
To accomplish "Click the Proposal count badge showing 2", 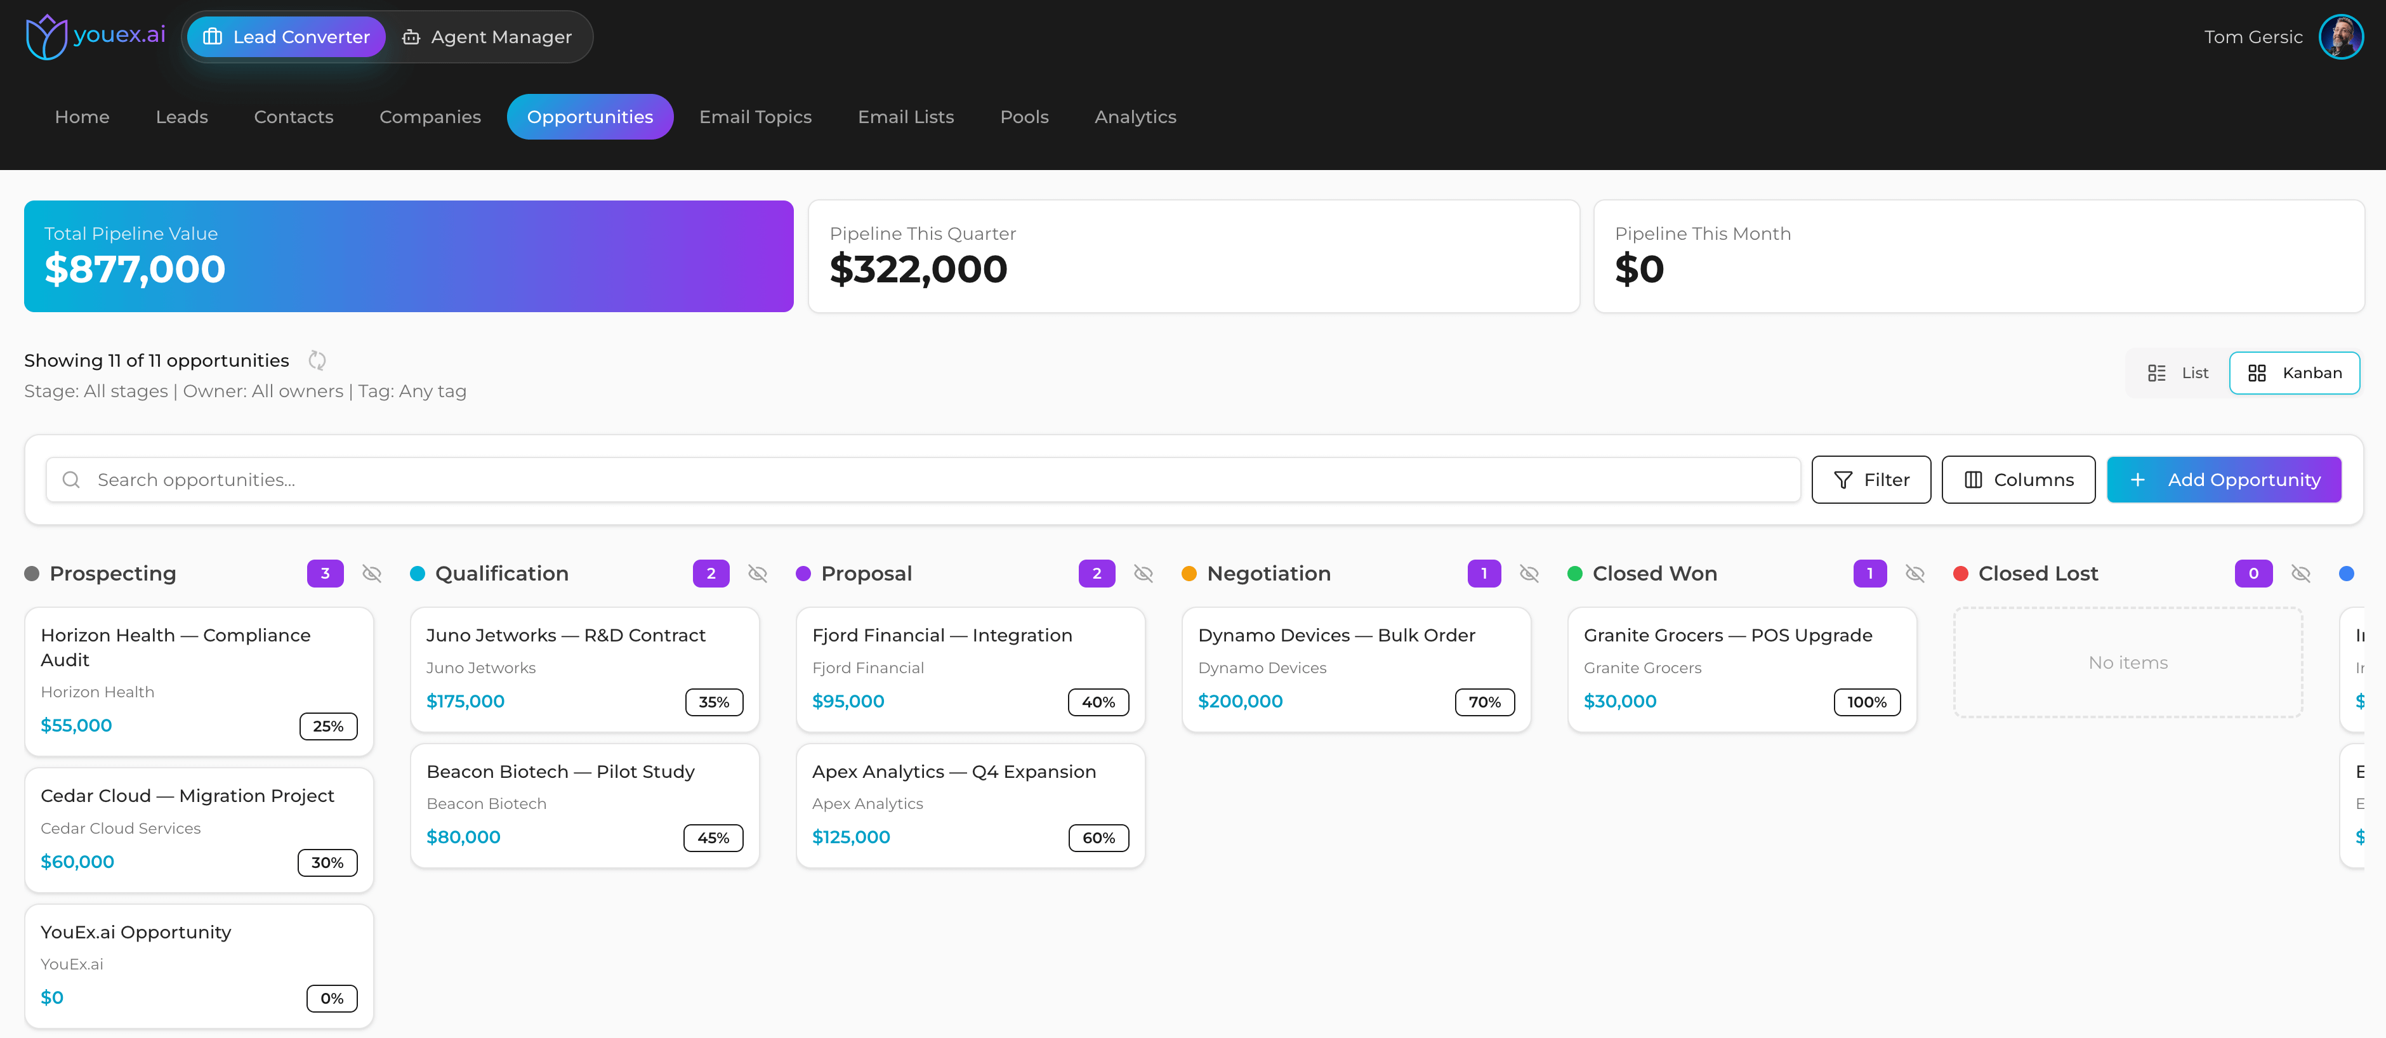I will click(1097, 573).
